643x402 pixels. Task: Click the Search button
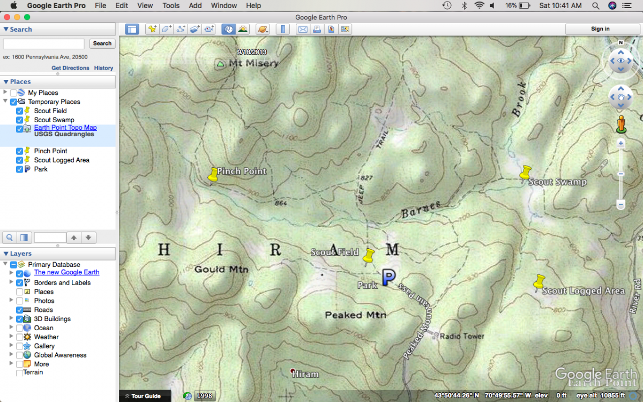(102, 43)
